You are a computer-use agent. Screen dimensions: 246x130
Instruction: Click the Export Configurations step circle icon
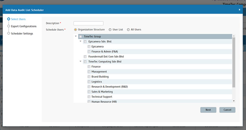coord(9,26)
